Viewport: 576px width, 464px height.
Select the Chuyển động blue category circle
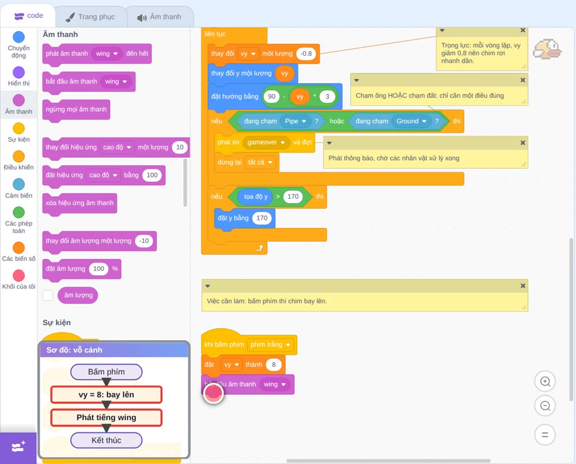pyautogui.click(x=19, y=37)
